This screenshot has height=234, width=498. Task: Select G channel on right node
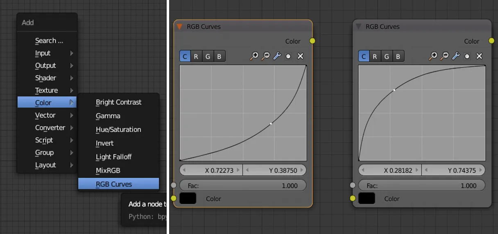[386, 57]
